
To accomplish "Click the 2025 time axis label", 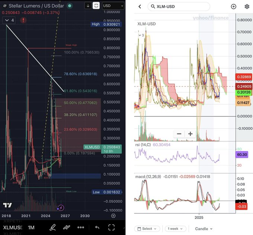I will click(199, 218).
